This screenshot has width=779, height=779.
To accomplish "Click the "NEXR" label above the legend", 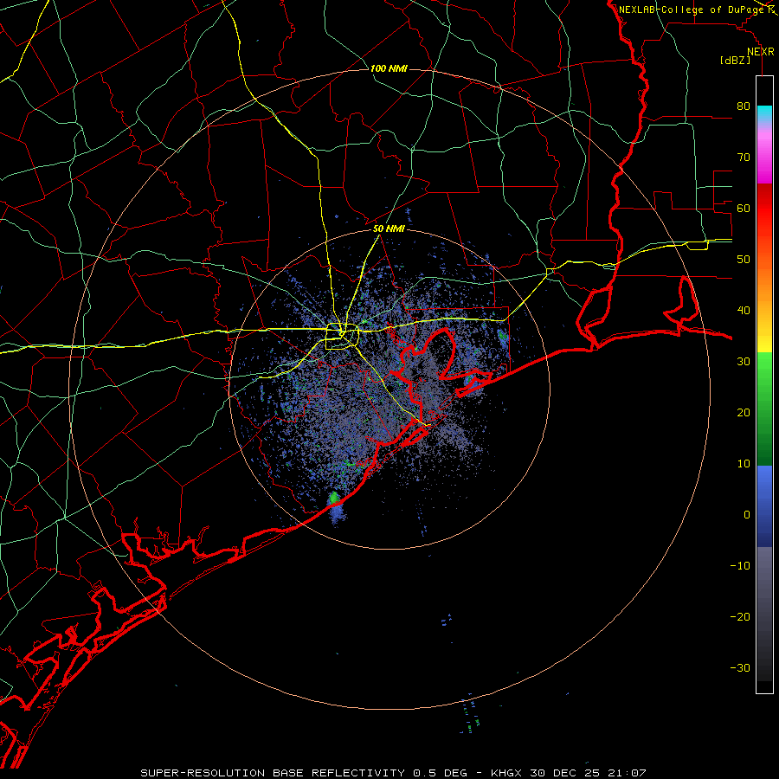I will [x=761, y=52].
